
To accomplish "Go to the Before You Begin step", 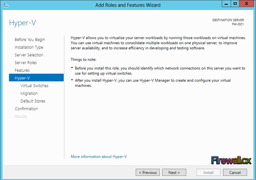I will click(x=30, y=39).
